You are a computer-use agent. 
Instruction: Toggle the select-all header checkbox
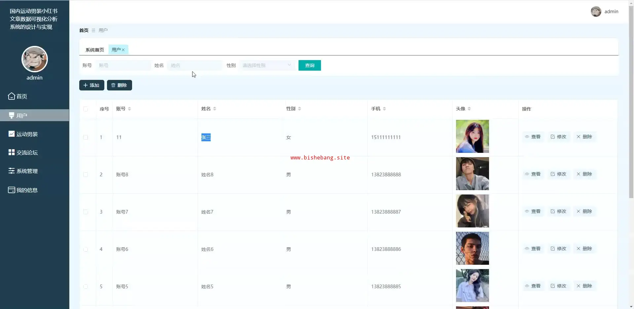click(x=86, y=109)
